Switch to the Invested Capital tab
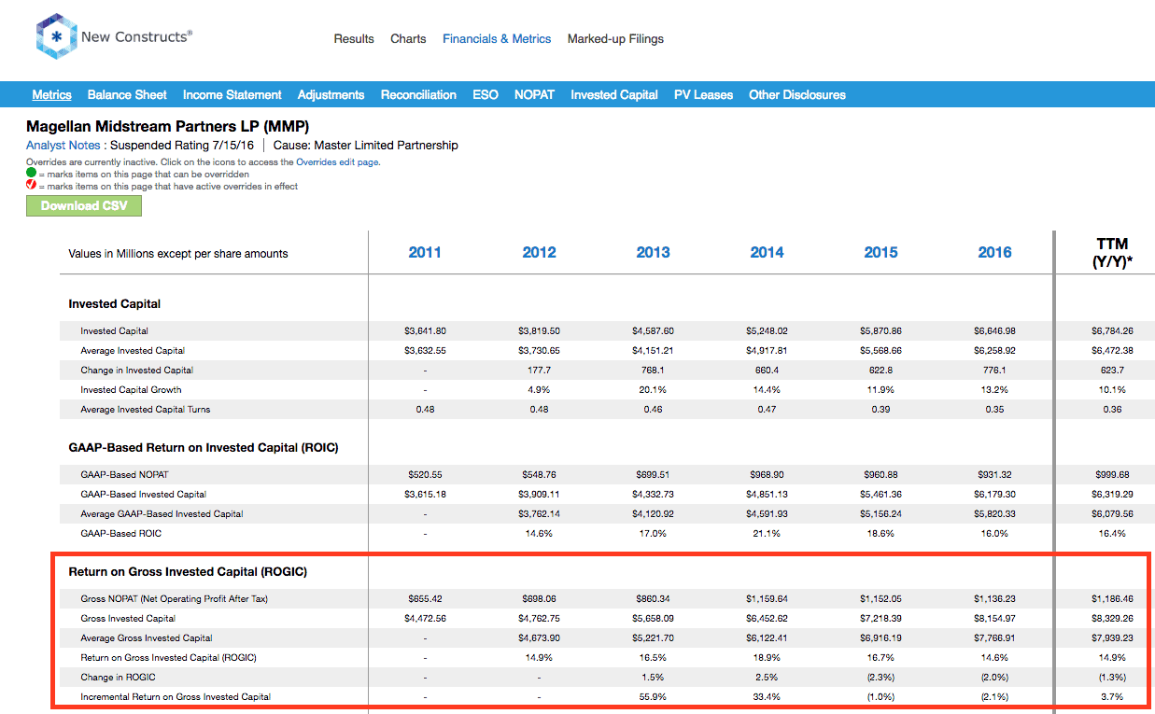 tap(614, 94)
